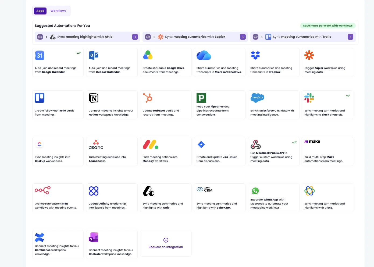Select the Google Drive logo
Screen dimensions: 374x267
coord(148,55)
